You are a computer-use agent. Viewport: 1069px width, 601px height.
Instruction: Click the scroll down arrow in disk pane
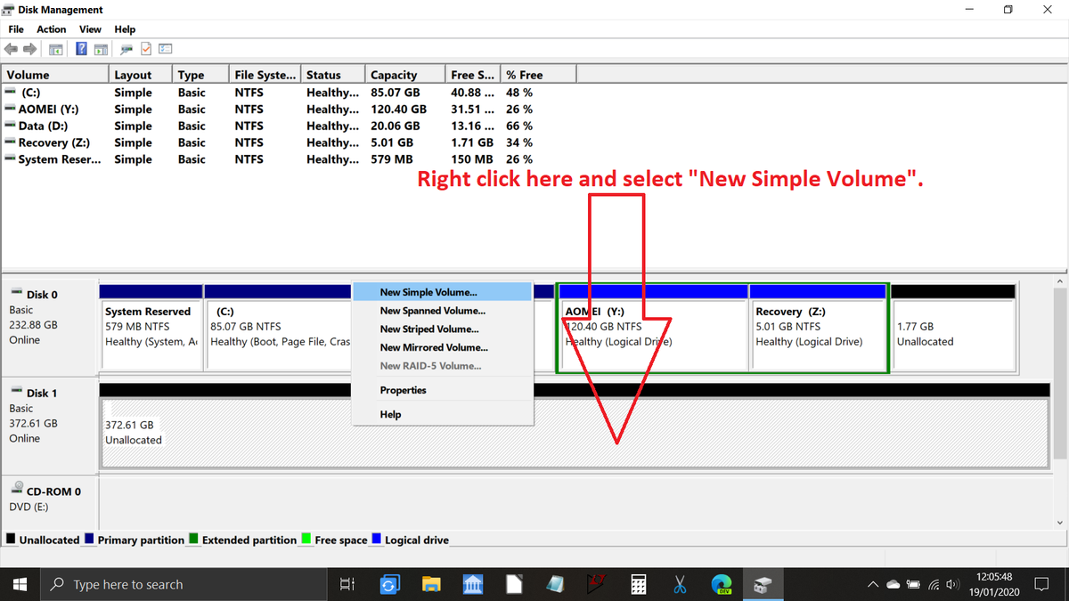pyautogui.click(x=1060, y=523)
